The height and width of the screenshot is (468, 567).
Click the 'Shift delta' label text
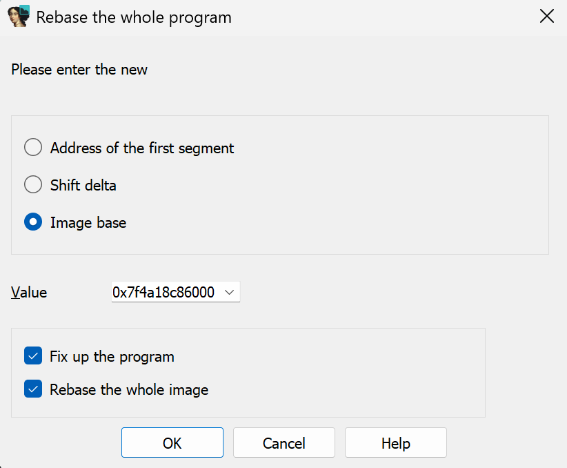(x=83, y=185)
